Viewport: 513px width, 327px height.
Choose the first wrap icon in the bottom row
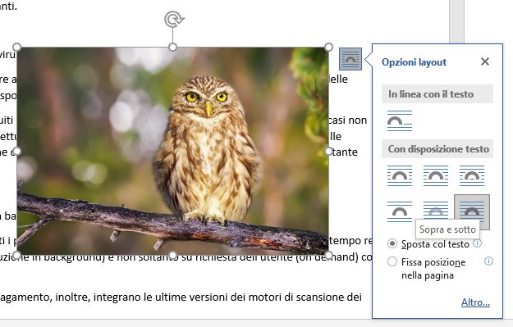coord(400,211)
